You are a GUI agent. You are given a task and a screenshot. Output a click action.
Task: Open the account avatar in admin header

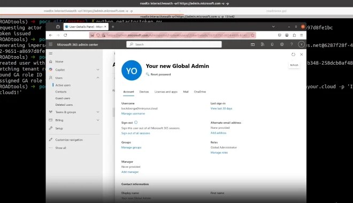click(301, 44)
